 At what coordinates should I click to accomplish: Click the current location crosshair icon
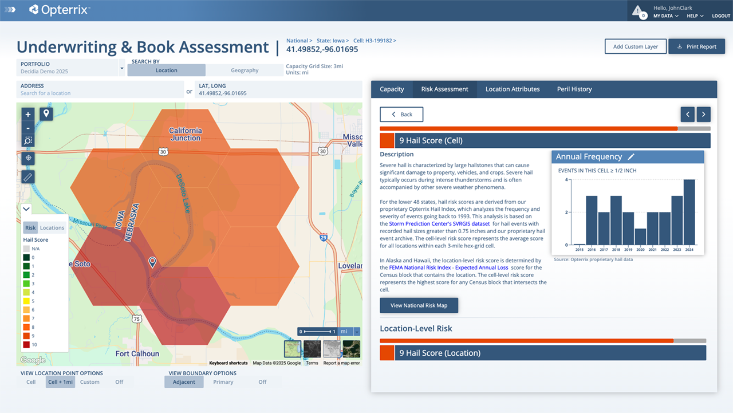click(x=27, y=158)
